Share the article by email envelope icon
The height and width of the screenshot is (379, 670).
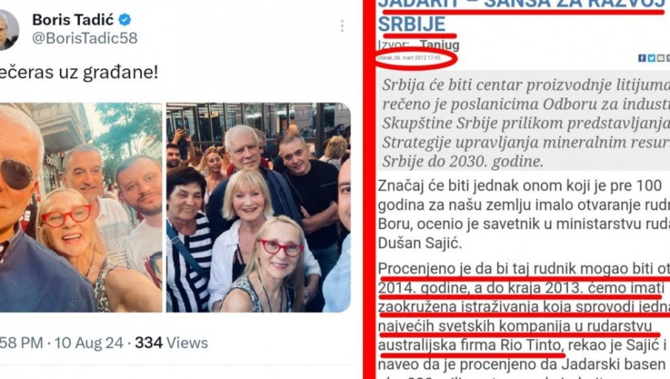[x=660, y=58]
